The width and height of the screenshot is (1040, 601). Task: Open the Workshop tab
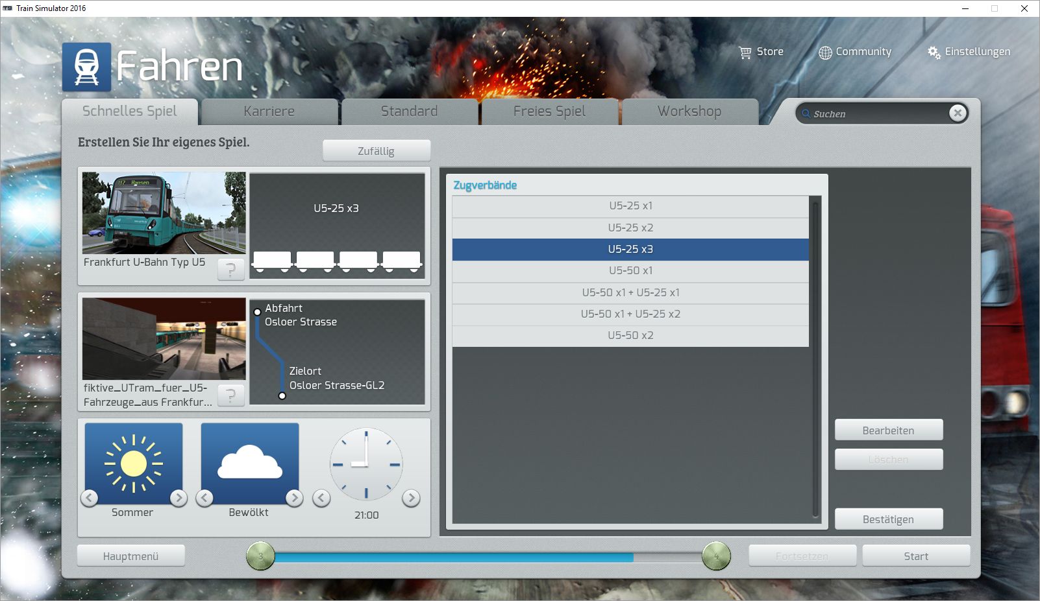click(689, 112)
